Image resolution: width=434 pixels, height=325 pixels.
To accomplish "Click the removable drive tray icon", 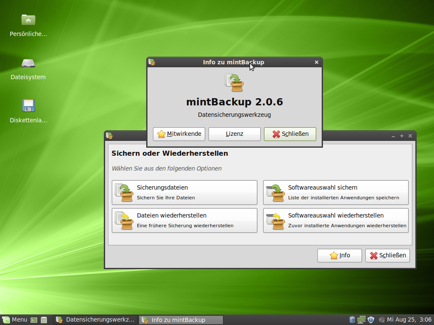I will coord(352,319).
